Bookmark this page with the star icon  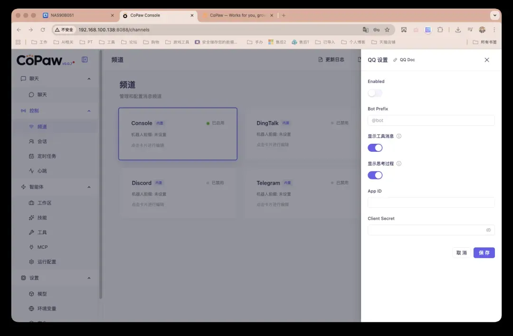click(387, 29)
